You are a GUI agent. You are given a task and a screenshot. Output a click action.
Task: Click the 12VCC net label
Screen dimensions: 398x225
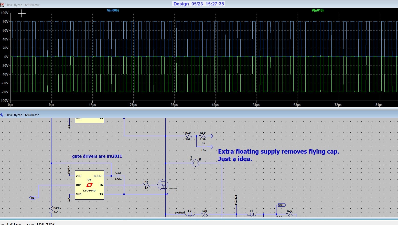coord(69,170)
